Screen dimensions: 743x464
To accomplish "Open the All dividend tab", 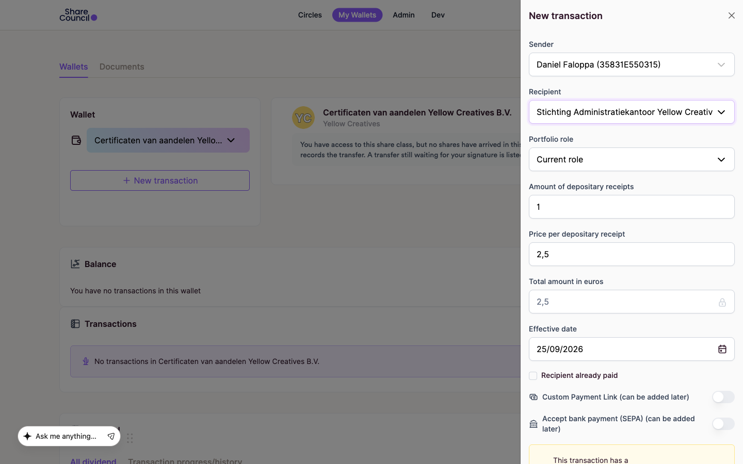I will [x=93, y=460].
